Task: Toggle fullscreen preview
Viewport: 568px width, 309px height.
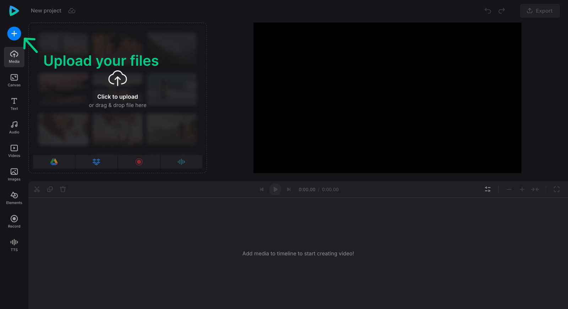Action: [x=557, y=189]
